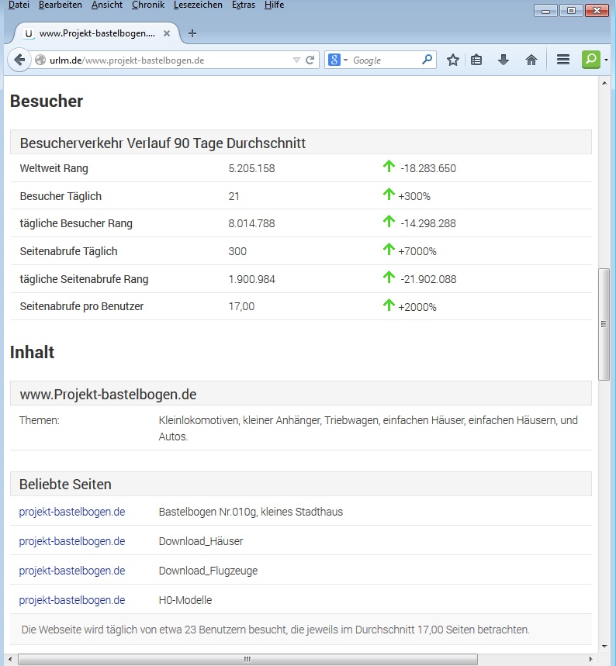Open link next to H0-Modelle
The image size is (616, 666).
(72, 600)
